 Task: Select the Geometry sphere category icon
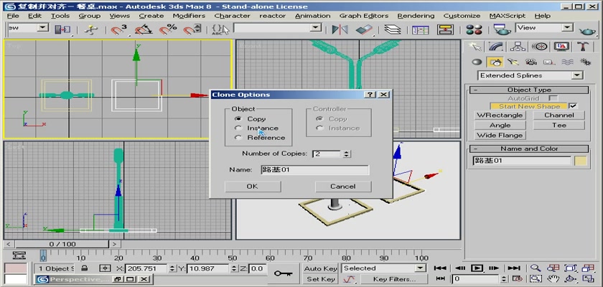coord(477,62)
